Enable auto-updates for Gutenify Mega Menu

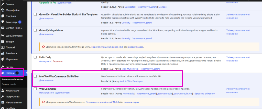[x=238, y=32]
